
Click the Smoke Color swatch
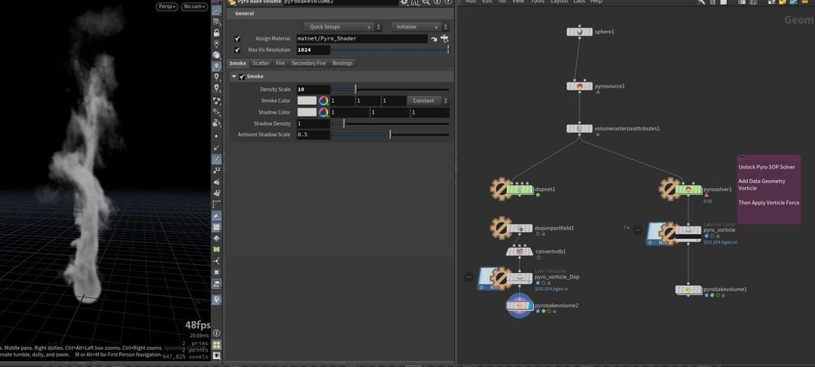point(307,100)
